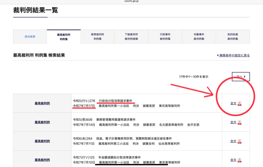Open PDF icon for 令和5(受)606 case
The width and height of the screenshot is (263, 167).
(240, 122)
